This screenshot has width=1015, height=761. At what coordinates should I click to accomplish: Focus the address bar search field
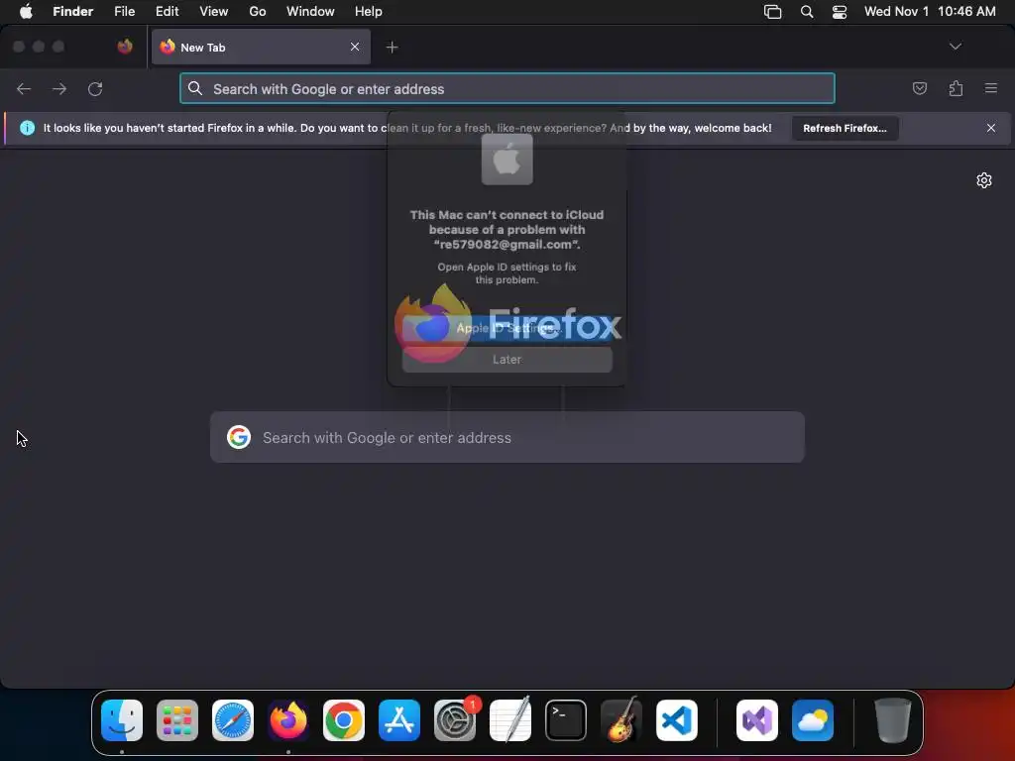507,88
